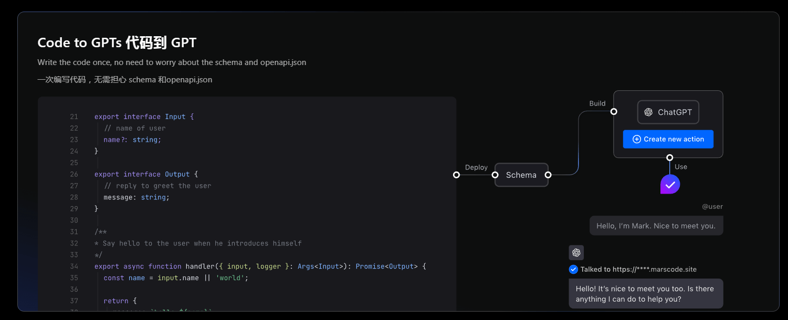Select the Schema node box
Viewport: 788px width, 320px height.
pyautogui.click(x=521, y=175)
